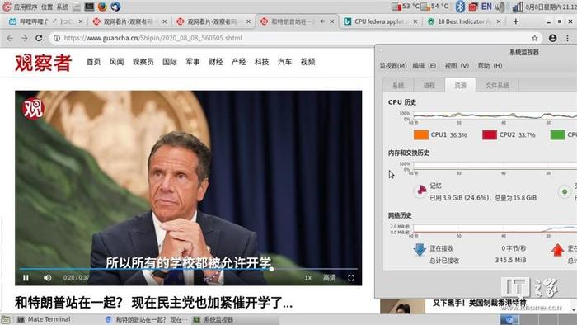Toggle the EN input method indicator
Image resolution: width=577 pixels, height=325 pixels.
coord(486,7)
